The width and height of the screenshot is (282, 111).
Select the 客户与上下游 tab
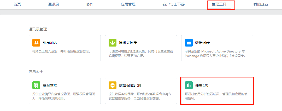tap(174, 4)
